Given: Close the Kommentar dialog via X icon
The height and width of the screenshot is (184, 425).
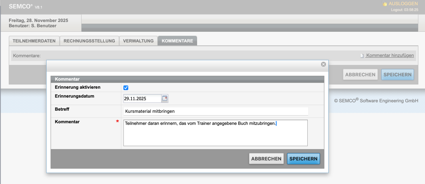Looking at the screenshot, I should tap(323, 64).
